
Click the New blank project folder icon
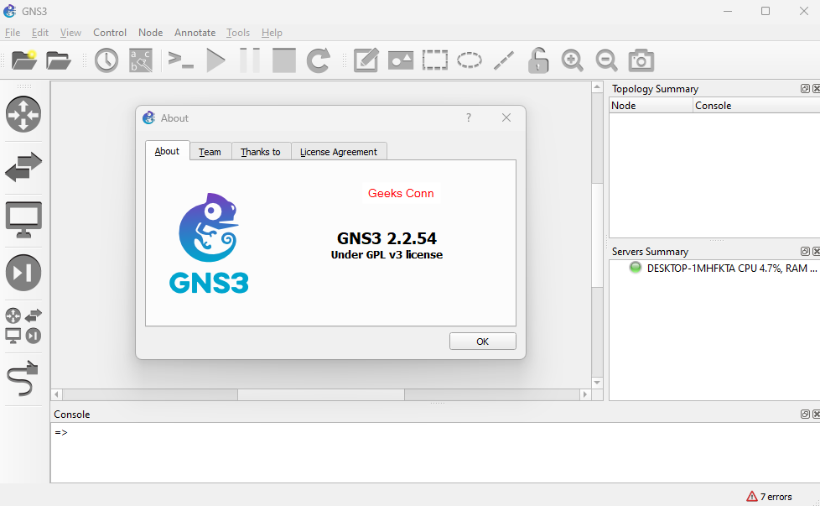23,60
